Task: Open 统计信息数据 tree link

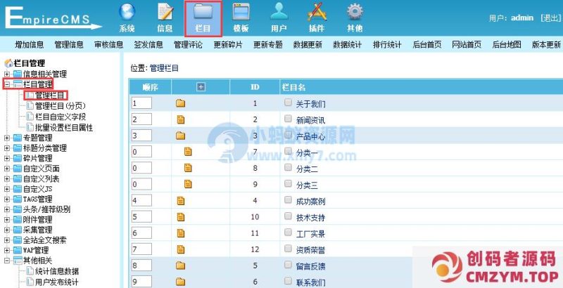Action: click(x=57, y=271)
